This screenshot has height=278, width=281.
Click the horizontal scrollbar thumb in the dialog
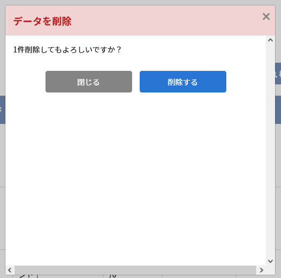tap(135, 270)
